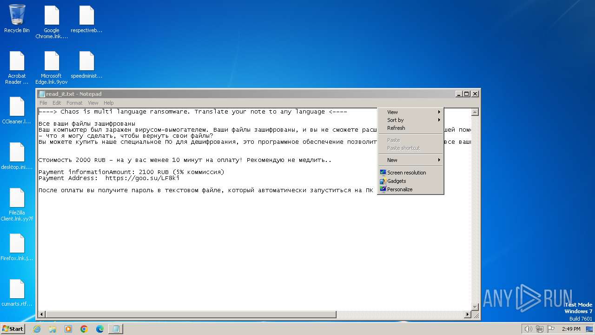The image size is (595, 335).
Task: Open the Action Center flag icon
Action: (x=551, y=329)
